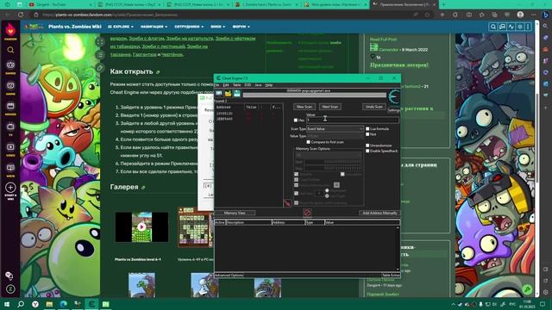Open Games section in Fandom sidebar
The width and height of the screenshot is (552, 310).
coord(10,67)
